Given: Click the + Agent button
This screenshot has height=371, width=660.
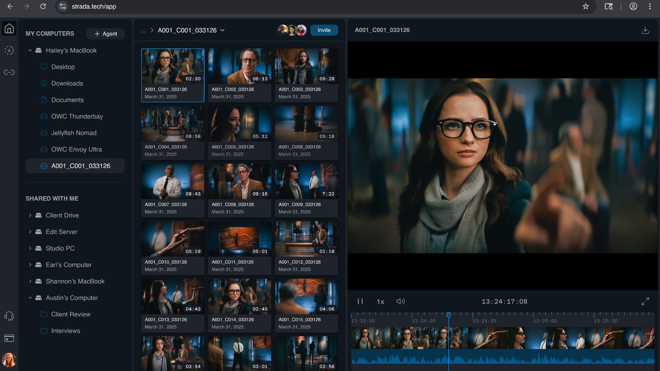Looking at the screenshot, I should pos(106,34).
